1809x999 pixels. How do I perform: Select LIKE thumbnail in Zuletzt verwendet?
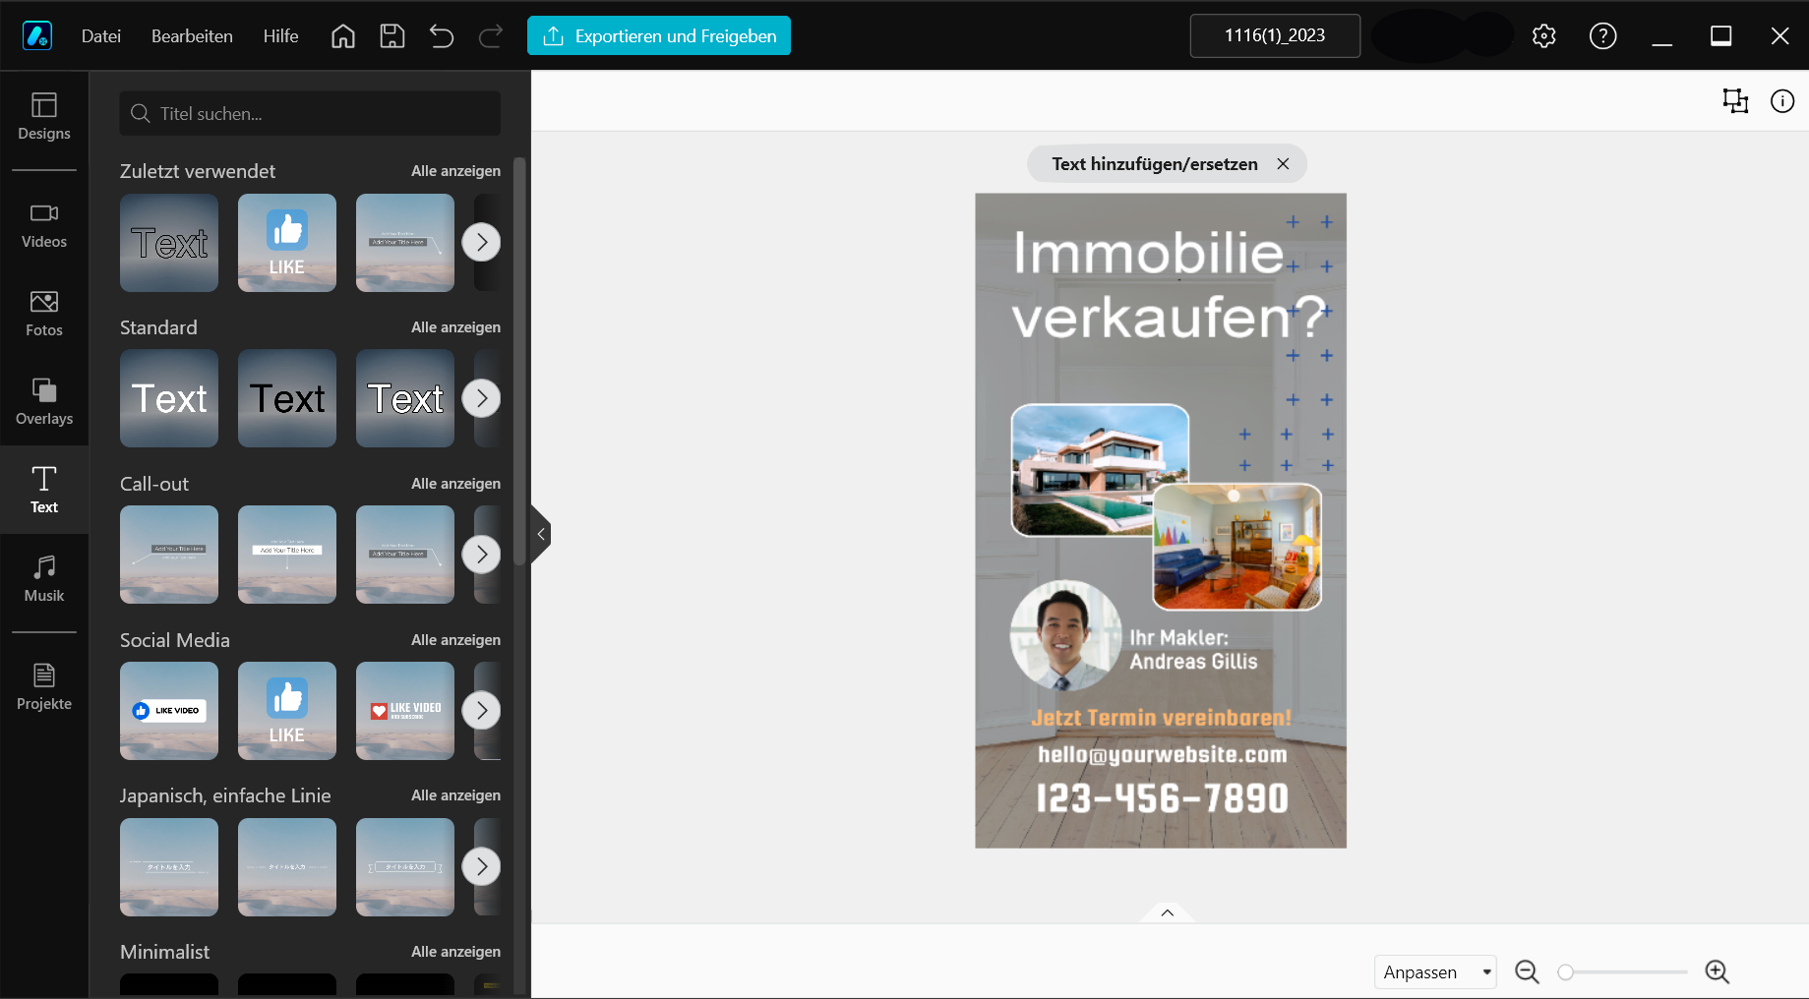pos(287,243)
